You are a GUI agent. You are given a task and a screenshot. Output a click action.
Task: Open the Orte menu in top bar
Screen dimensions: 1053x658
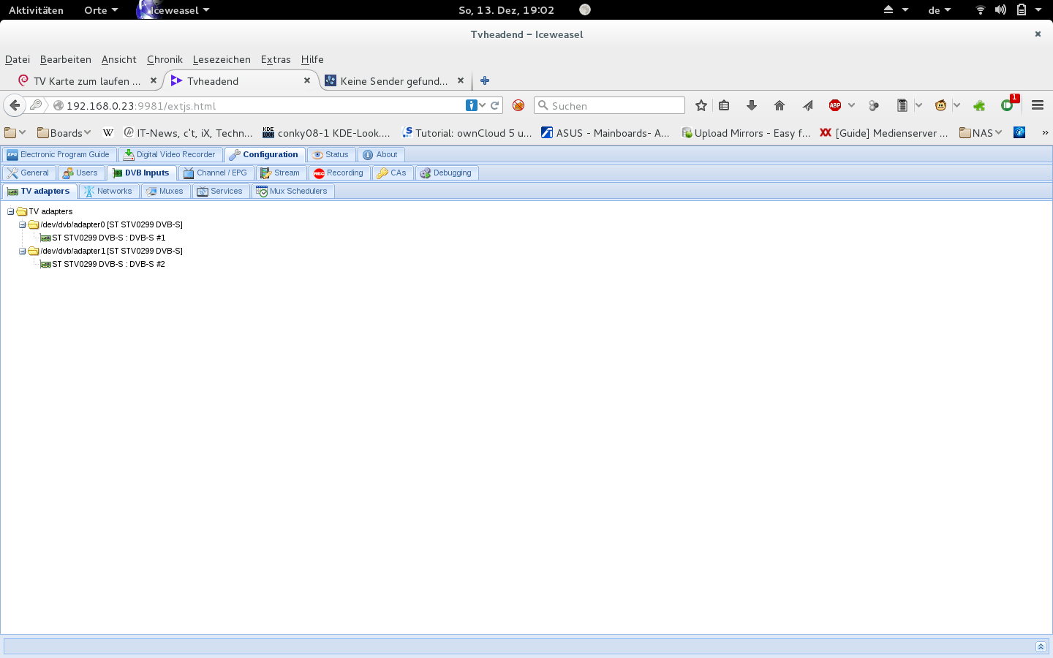click(x=101, y=10)
